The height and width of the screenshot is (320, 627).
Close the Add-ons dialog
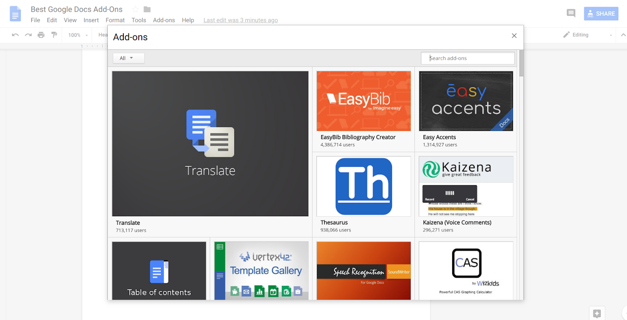[514, 36]
